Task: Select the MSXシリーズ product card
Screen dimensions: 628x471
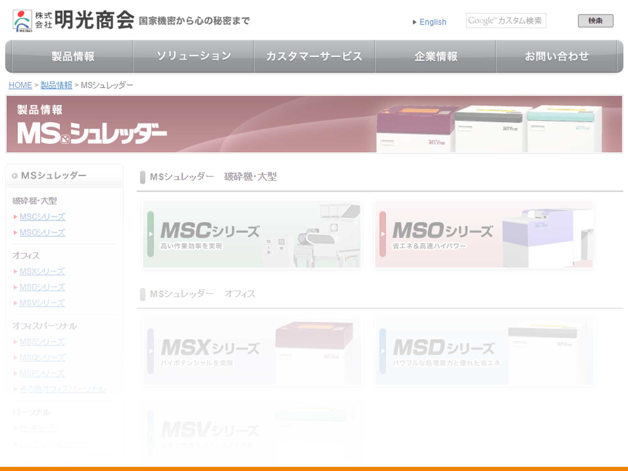Action: point(252,351)
